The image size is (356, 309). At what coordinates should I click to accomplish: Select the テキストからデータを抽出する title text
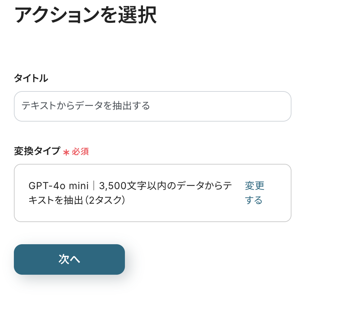(x=86, y=106)
